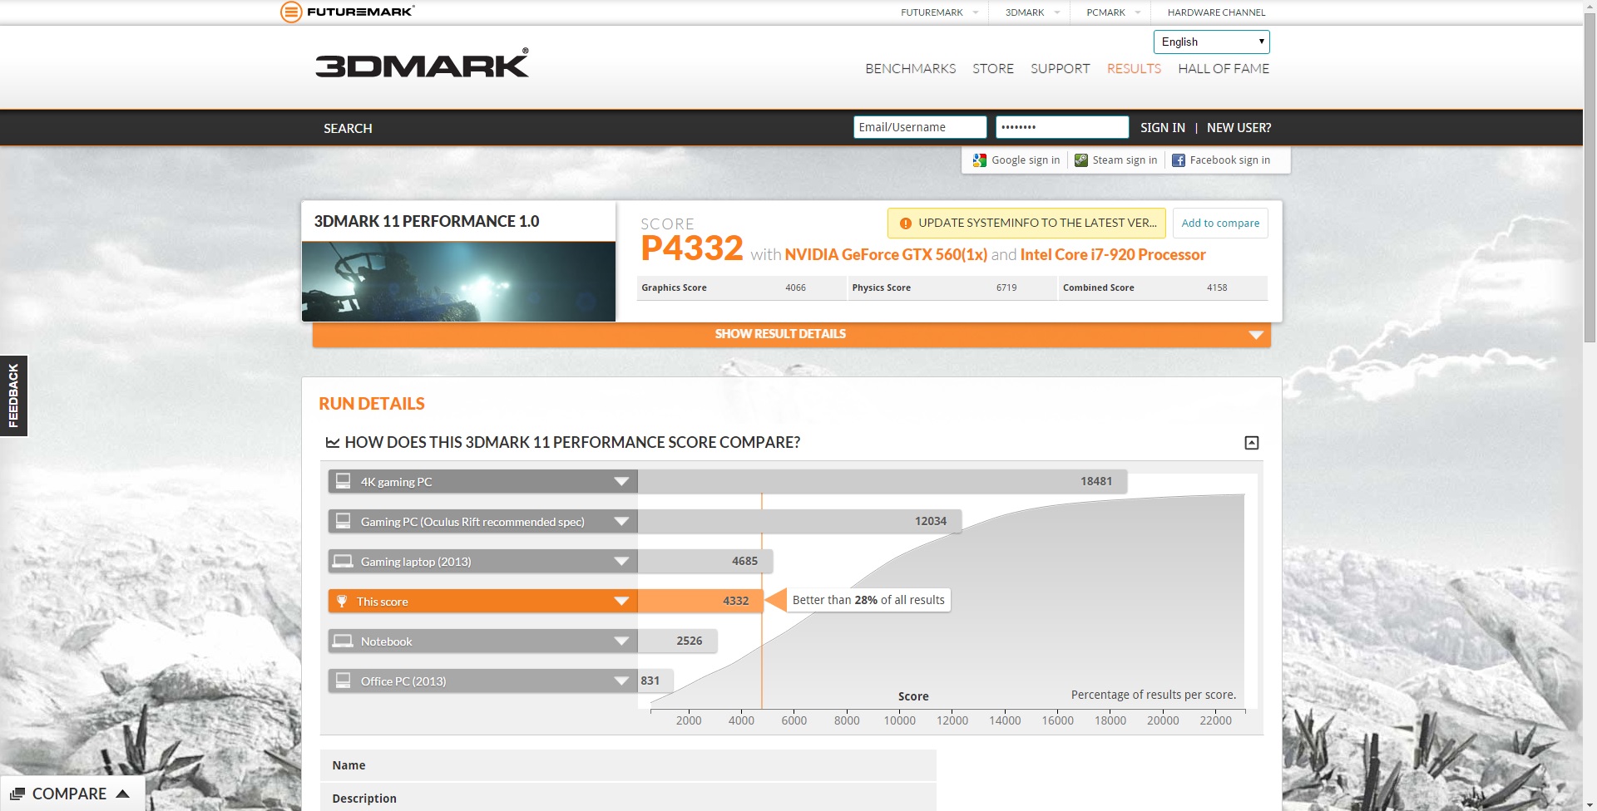Viewport: 1597px width, 811px height.
Task: Expand the Office PC (2013) row
Action: 621,681
